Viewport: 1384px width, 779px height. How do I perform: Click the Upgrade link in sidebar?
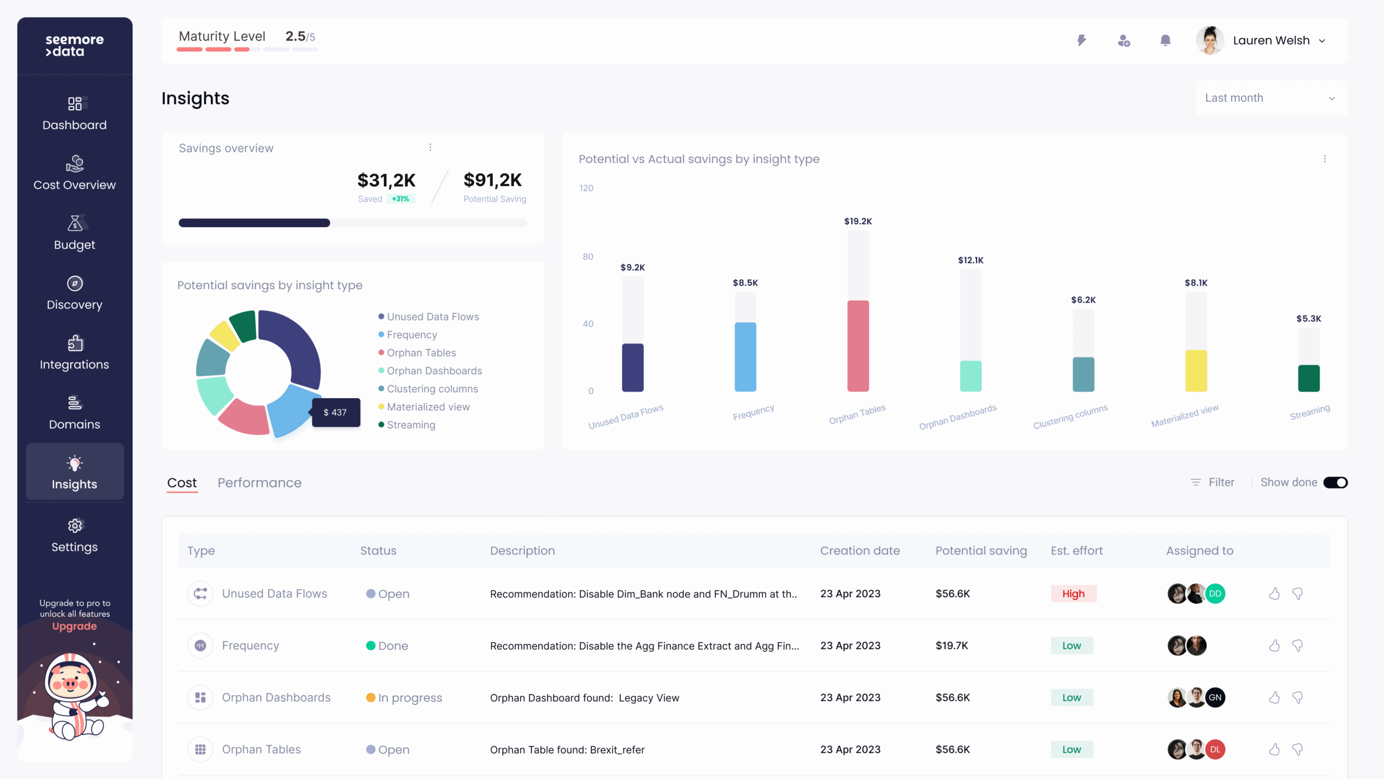click(x=75, y=626)
